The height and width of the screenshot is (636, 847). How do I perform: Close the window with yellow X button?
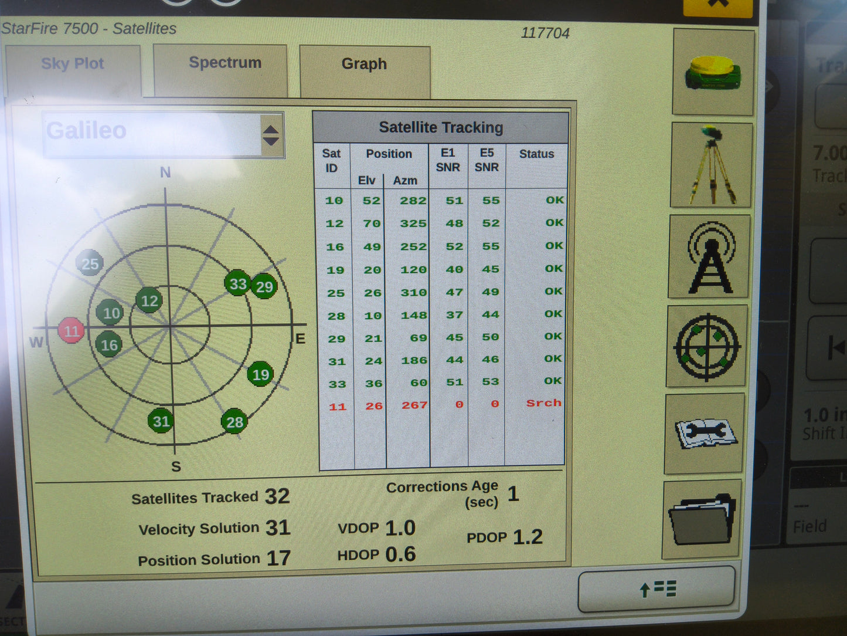[x=718, y=6]
